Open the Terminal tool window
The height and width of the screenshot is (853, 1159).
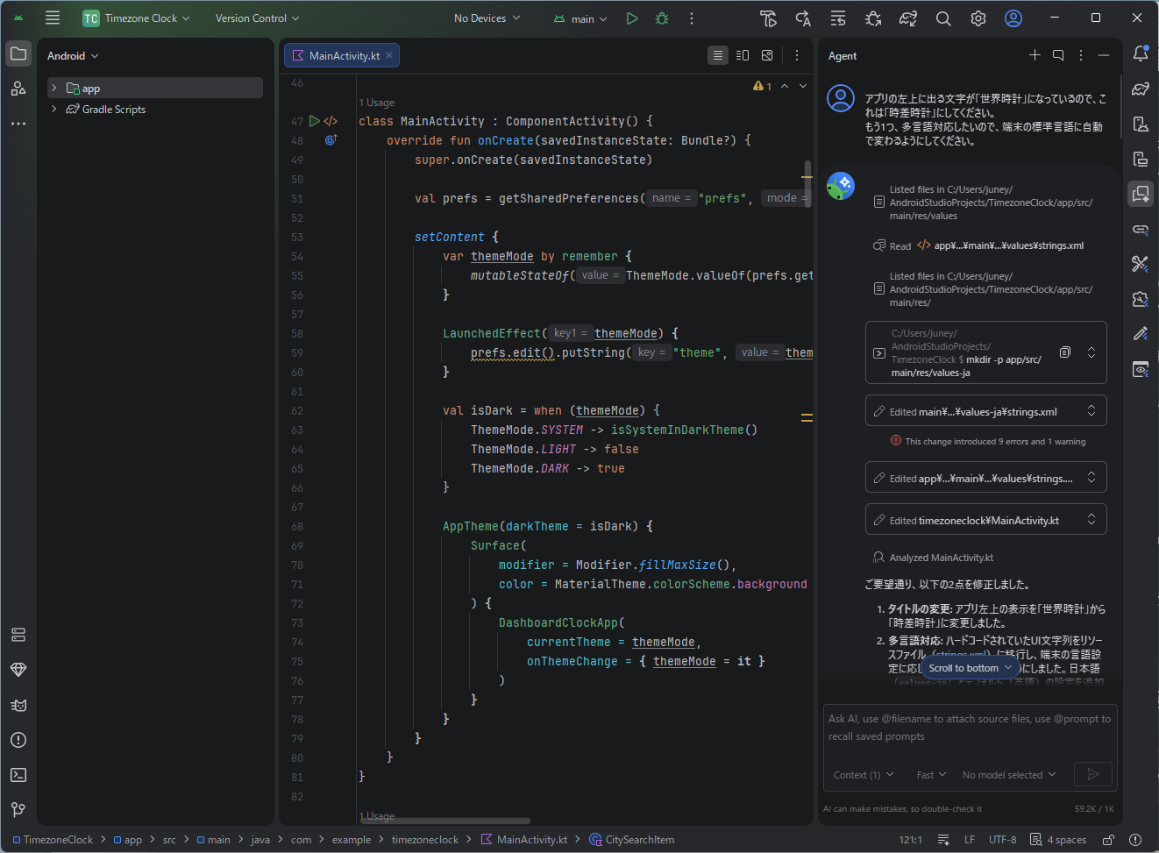point(18,775)
